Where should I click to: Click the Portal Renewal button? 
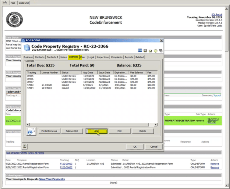tap(49, 131)
